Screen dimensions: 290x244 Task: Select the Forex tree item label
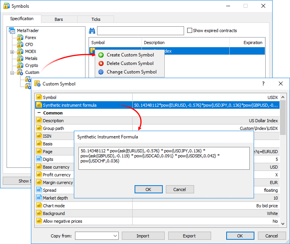[31, 38]
